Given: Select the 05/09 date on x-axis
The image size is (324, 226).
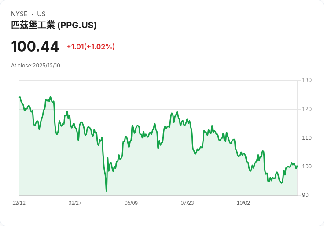Looking at the screenshot, I should [x=131, y=203].
